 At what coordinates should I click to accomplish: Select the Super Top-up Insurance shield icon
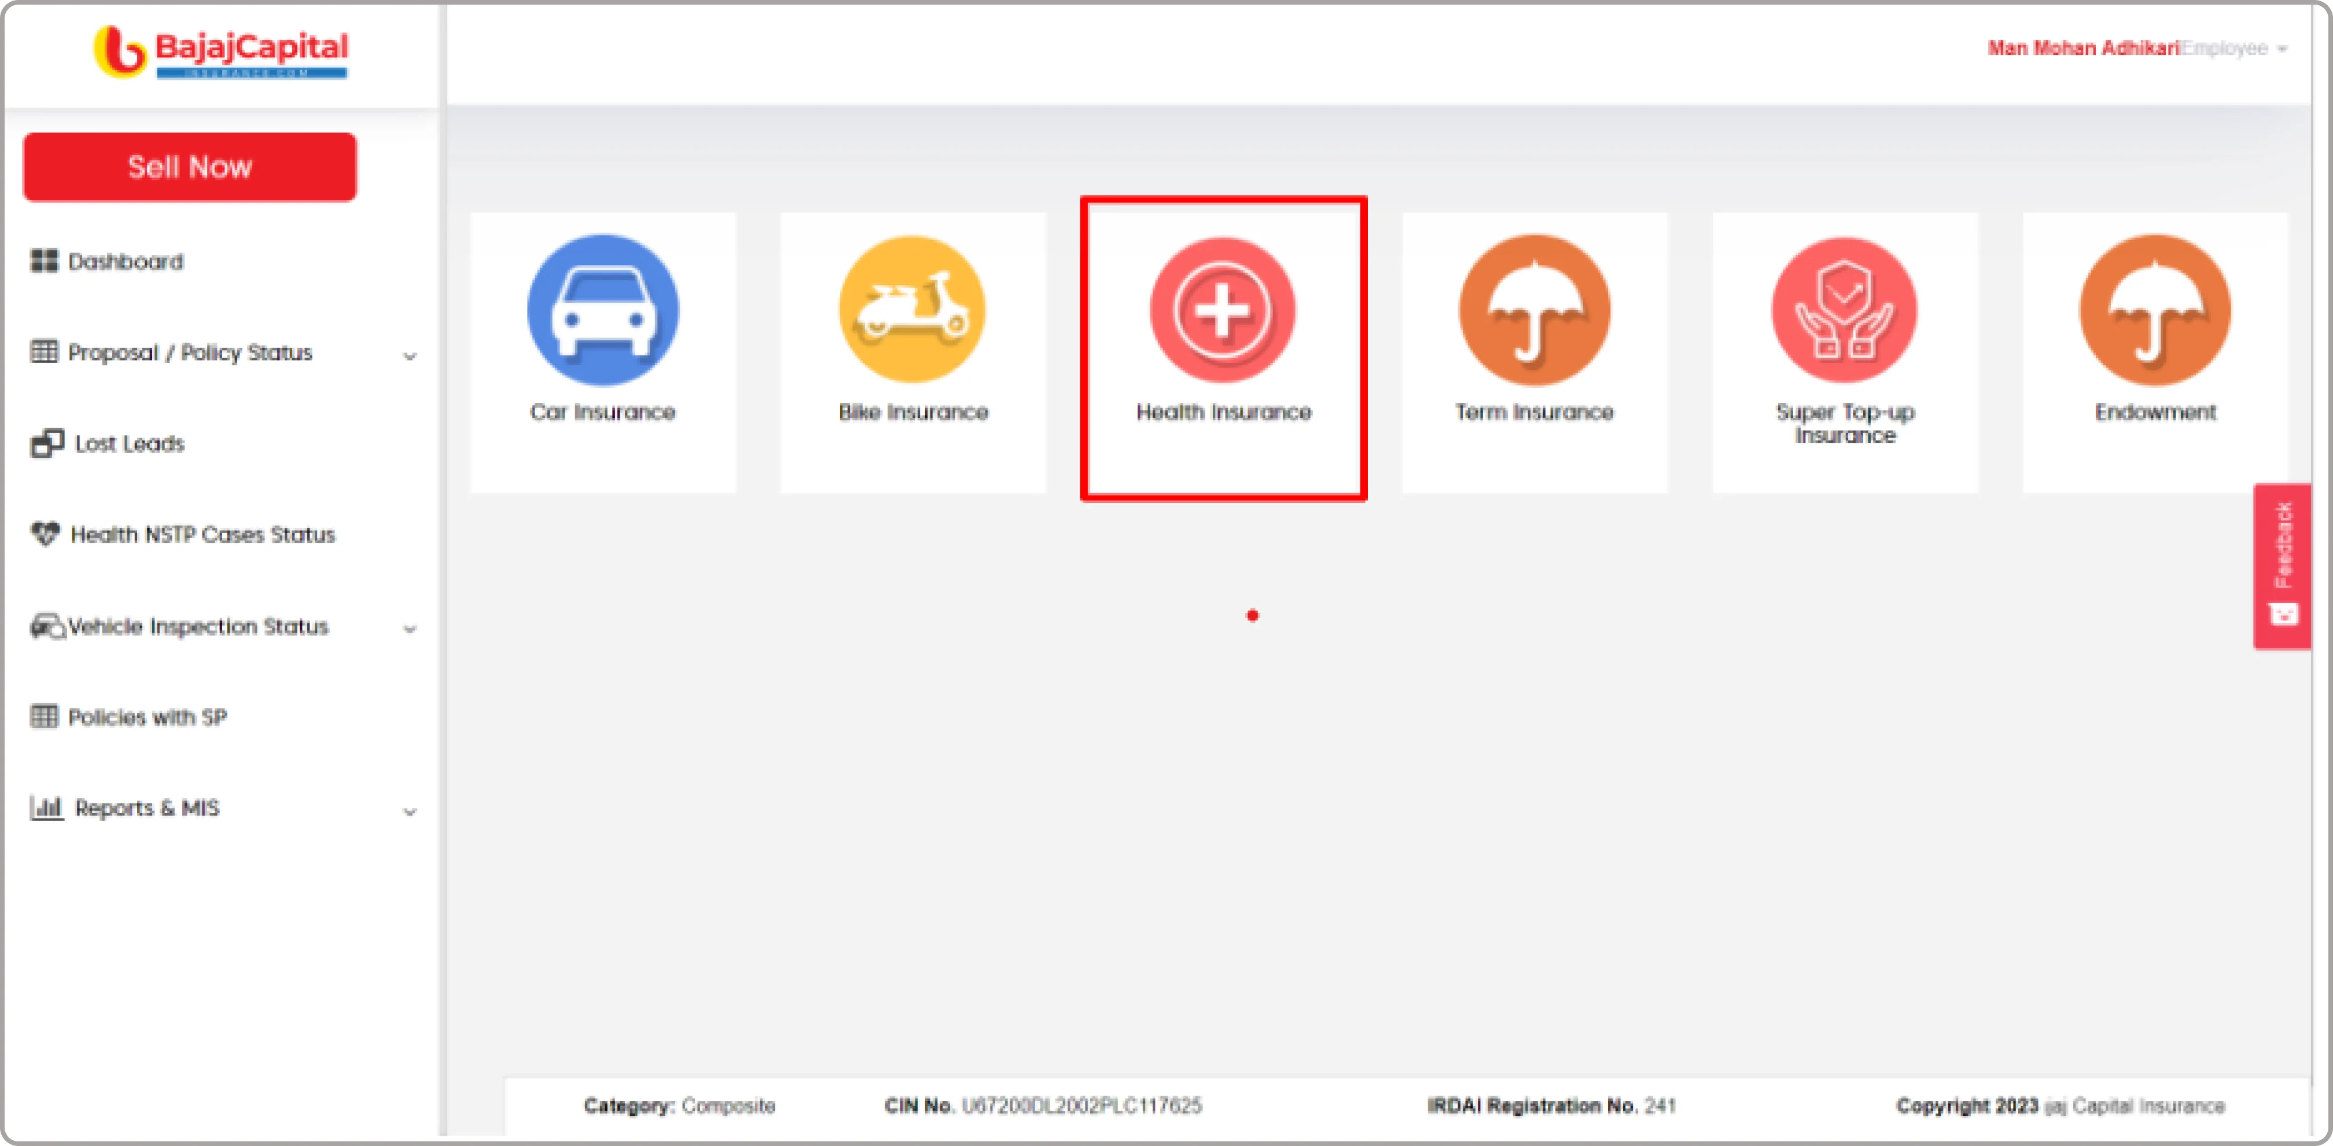[1844, 310]
